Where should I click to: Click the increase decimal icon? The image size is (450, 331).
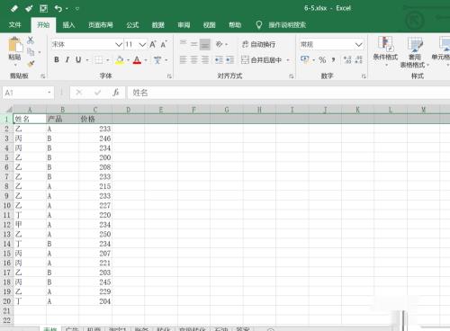347,60
